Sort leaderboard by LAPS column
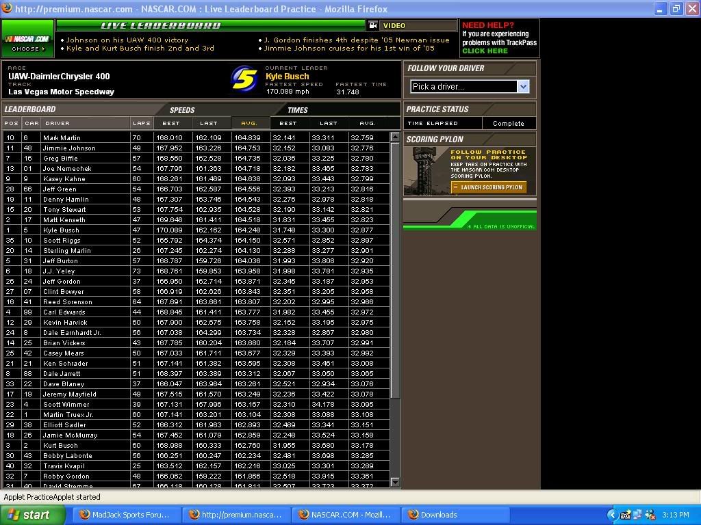The width and height of the screenshot is (701, 525). (x=142, y=123)
